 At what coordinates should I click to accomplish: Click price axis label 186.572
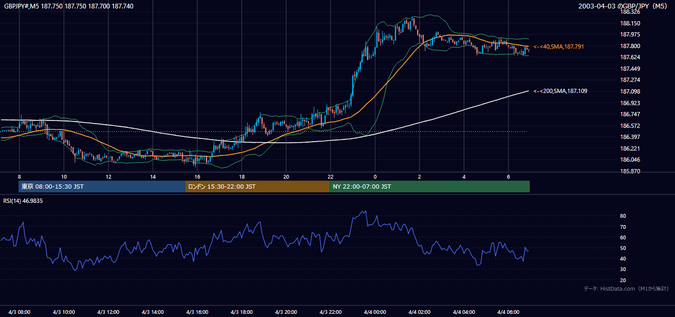click(x=630, y=126)
